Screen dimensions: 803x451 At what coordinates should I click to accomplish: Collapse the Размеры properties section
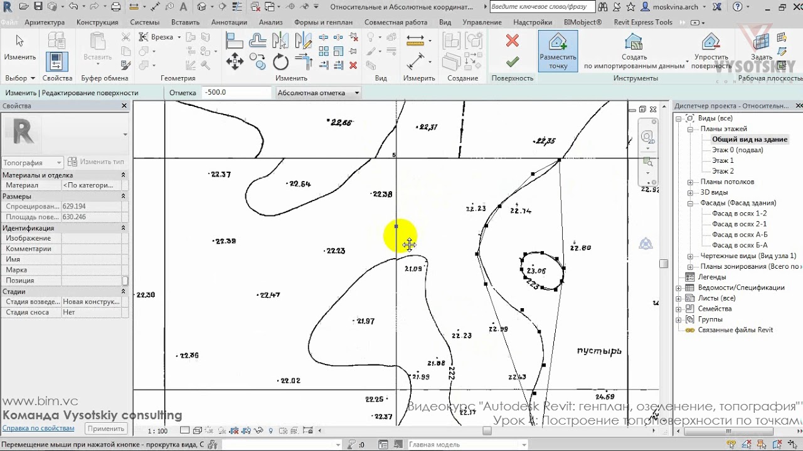[x=123, y=197]
